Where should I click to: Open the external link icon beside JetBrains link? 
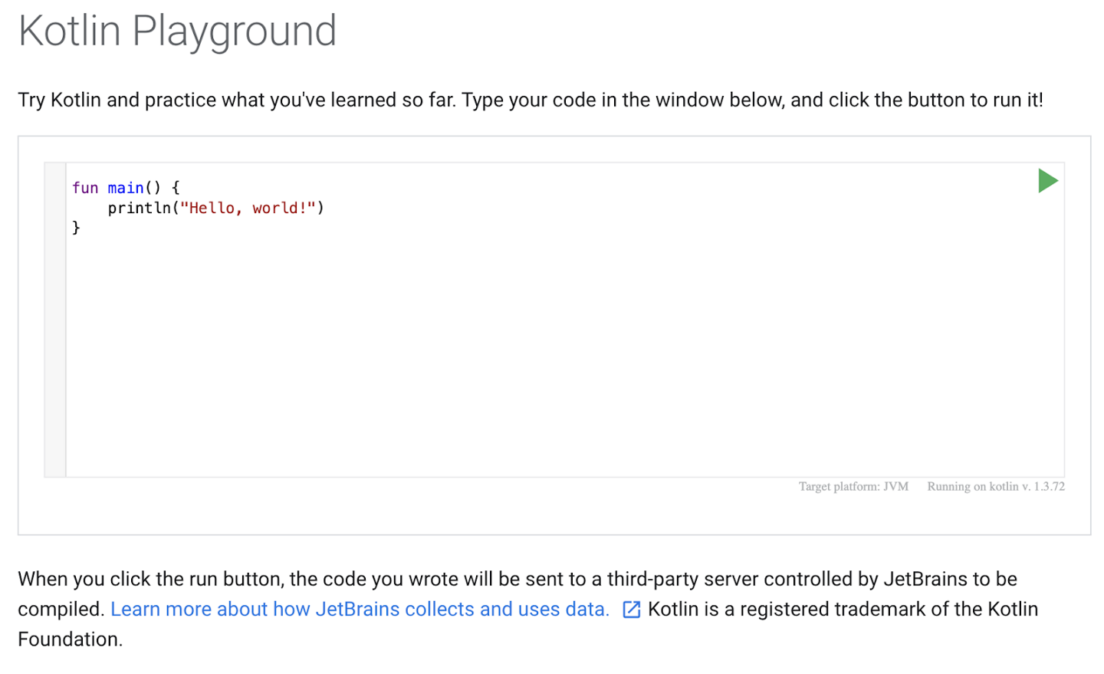[x=631, y=610]
